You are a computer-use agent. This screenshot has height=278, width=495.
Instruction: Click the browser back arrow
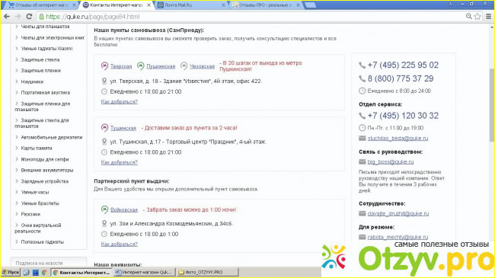pyautogui.click(x=7, y=17)
